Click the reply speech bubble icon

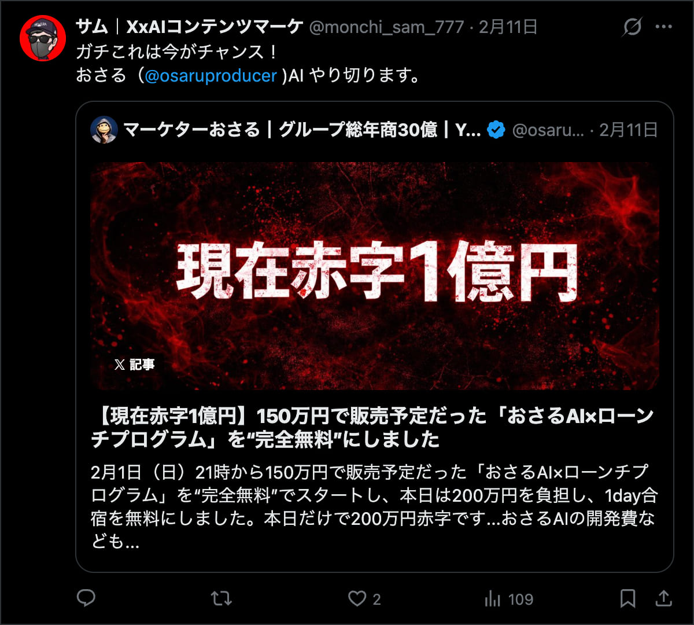[x=86, y=598]
